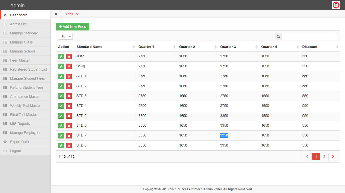Delete the Sr.Kg fees row
Viewport: 345px width, 193px height.
tap(69, 66)
